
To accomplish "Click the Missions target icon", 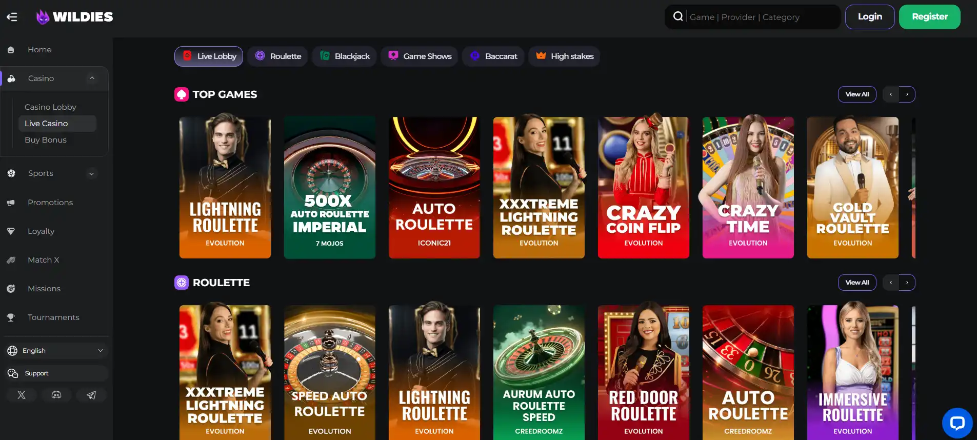I will [x=11, y=289].
